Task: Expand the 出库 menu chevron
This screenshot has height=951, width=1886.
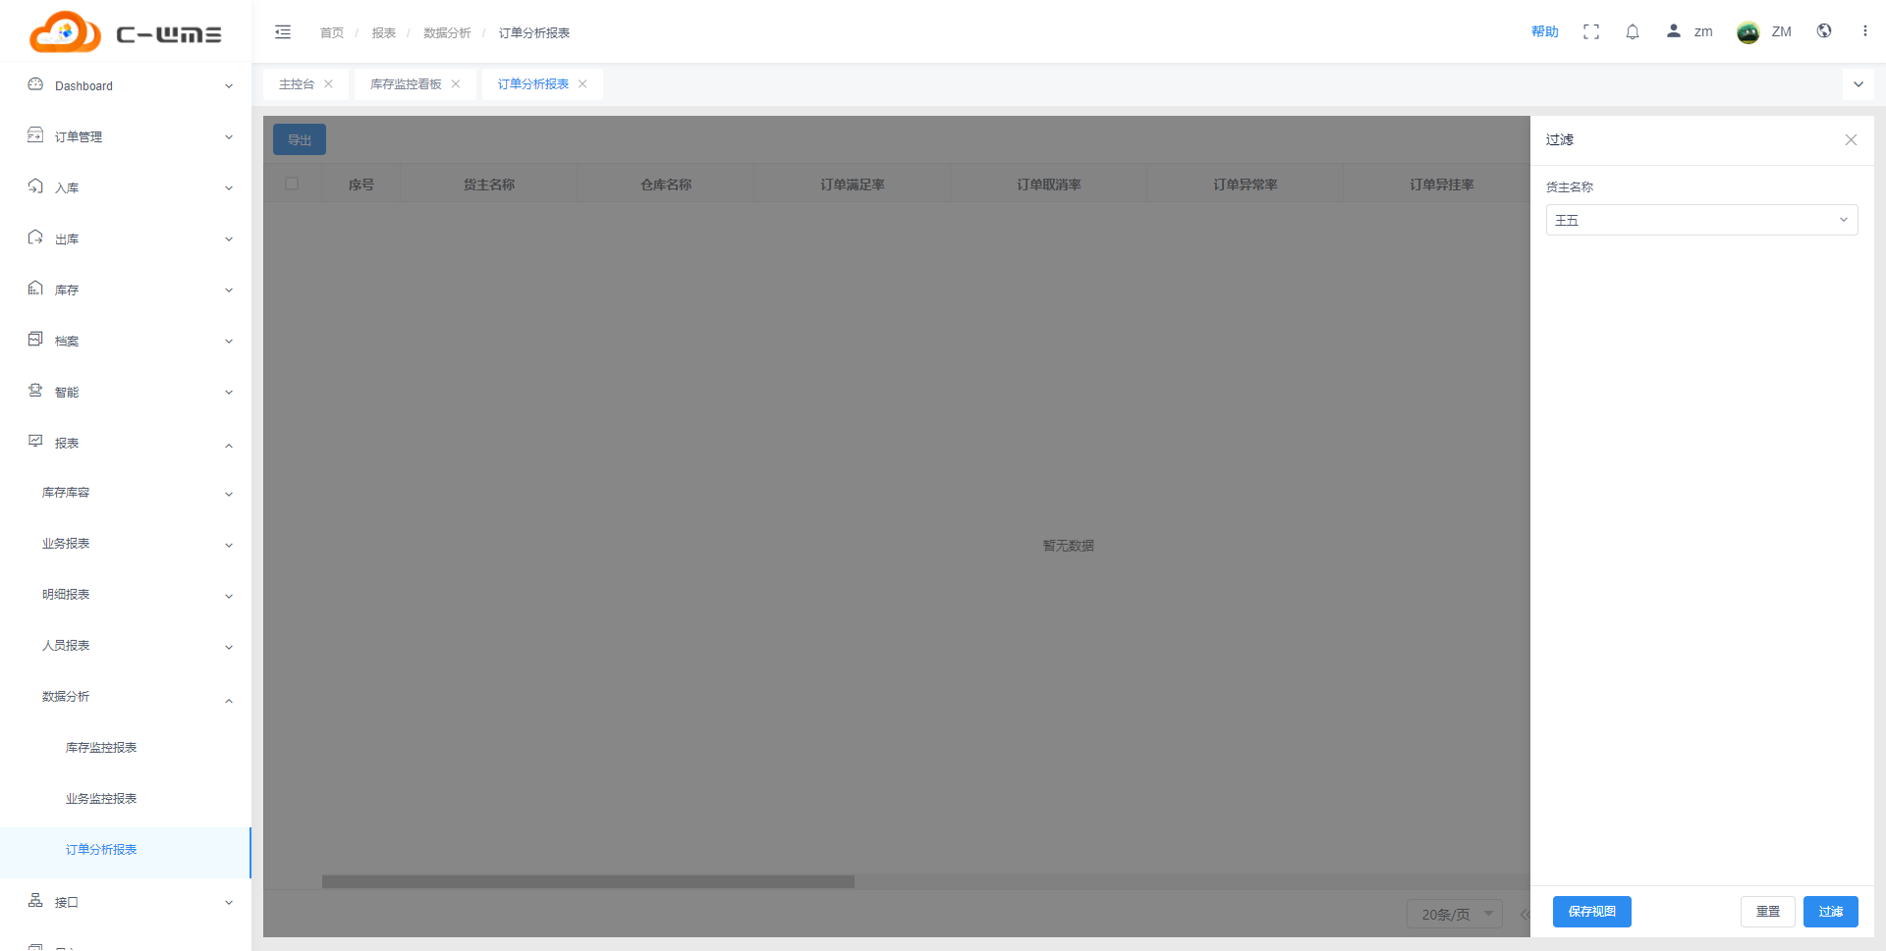Action: click(x=229, y=239)
